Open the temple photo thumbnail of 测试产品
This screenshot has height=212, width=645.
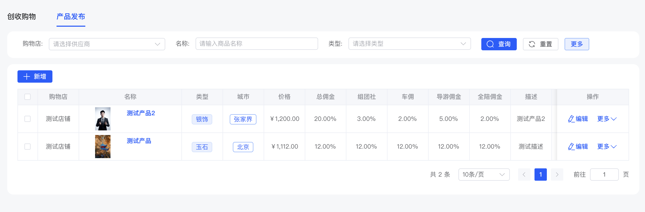[x=103, y=147]
